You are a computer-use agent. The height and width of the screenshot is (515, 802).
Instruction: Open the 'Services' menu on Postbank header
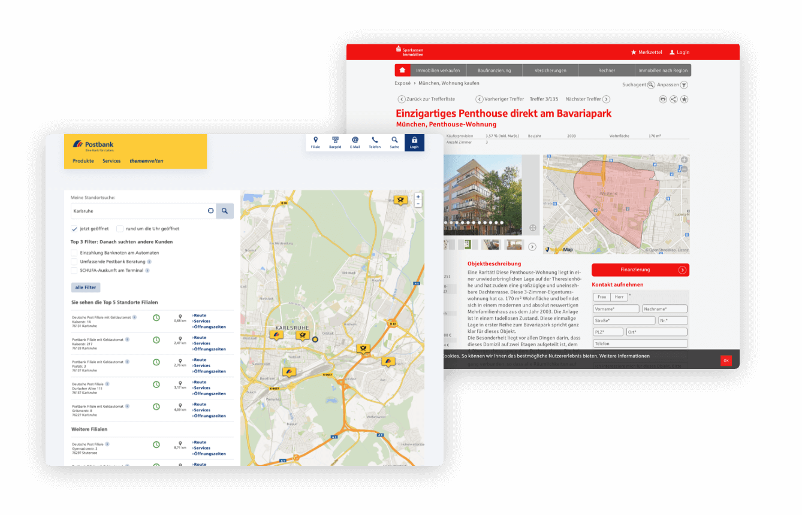(x=111, y=161)
